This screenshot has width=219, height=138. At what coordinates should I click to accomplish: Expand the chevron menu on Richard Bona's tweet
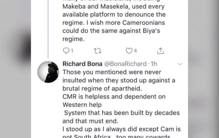tap(180, 64)
